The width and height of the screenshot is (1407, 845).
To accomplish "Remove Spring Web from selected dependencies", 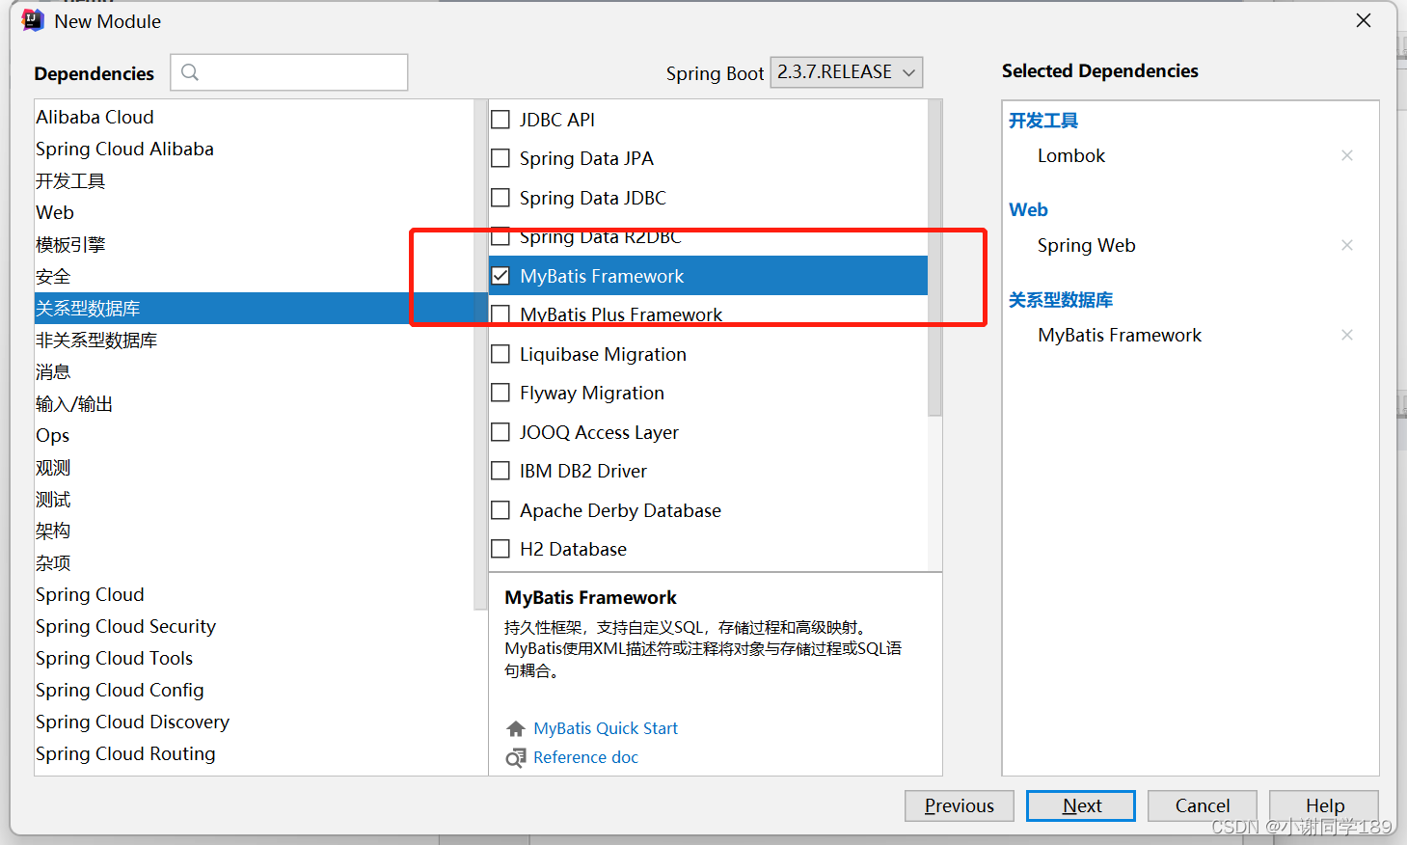I will pyautogui.click(x=1347, y=245).
